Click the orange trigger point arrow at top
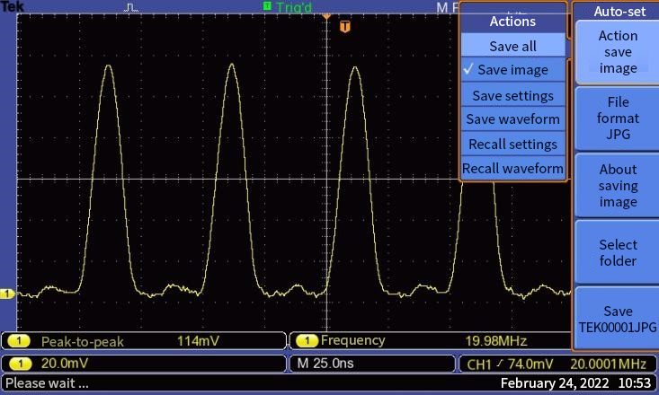 click(x=326, y=15)
